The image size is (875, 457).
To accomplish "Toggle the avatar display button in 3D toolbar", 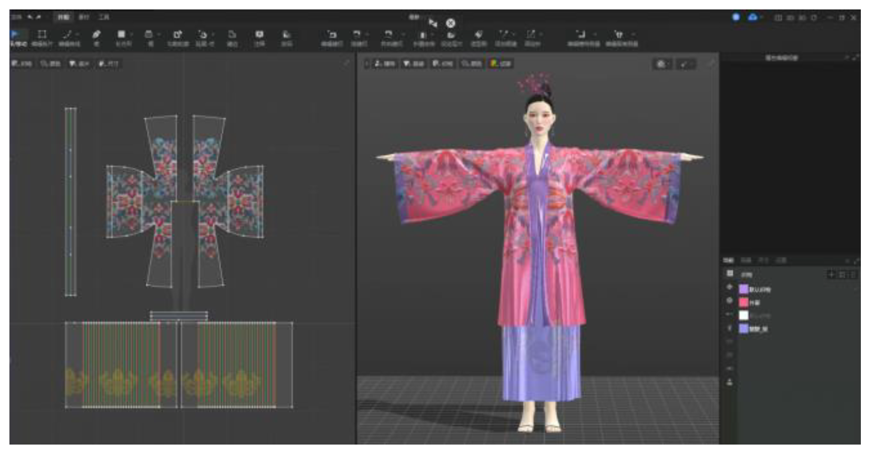I will pyautogui.click(x=385, y=64).
